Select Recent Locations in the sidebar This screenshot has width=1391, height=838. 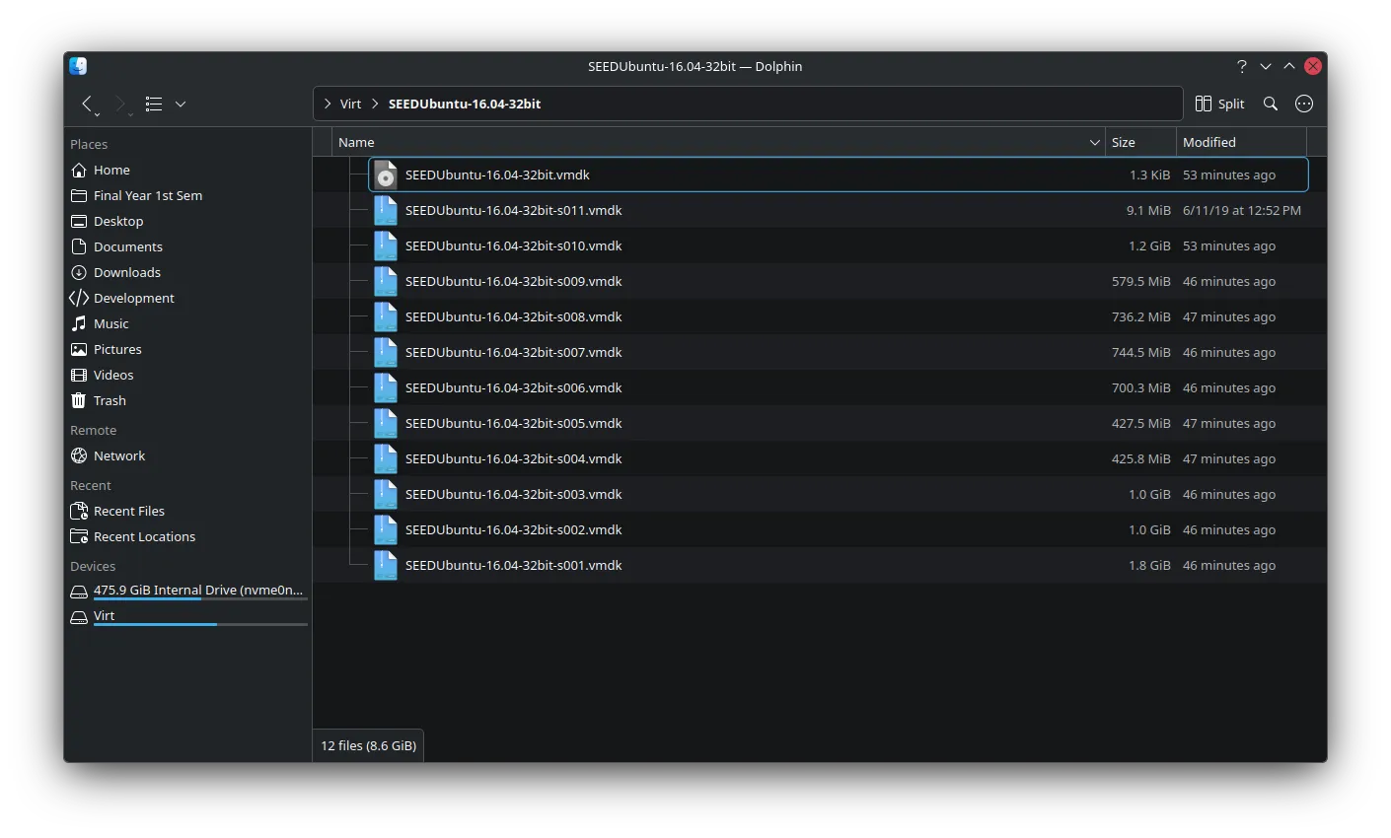tap(143, 536)
